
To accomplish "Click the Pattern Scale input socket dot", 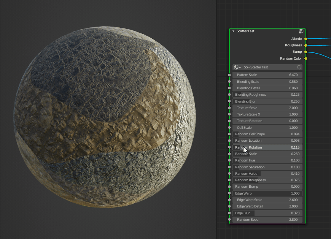I will click(x=230, y=75).
